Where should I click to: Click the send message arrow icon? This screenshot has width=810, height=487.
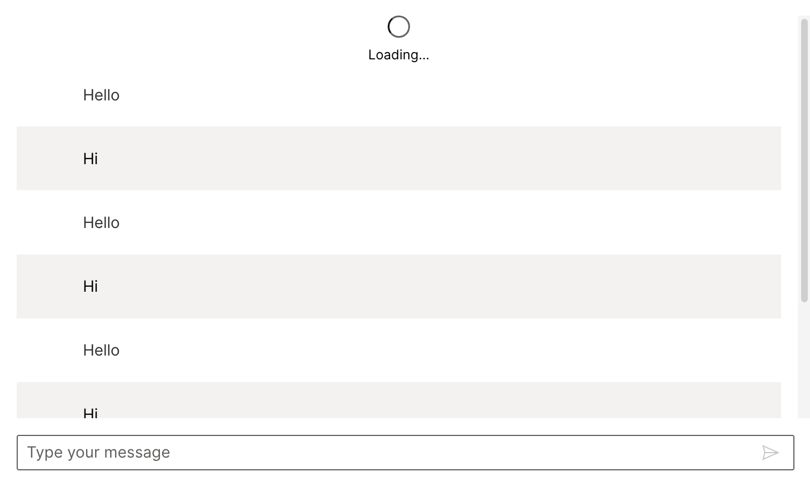(x=770, y=453)
